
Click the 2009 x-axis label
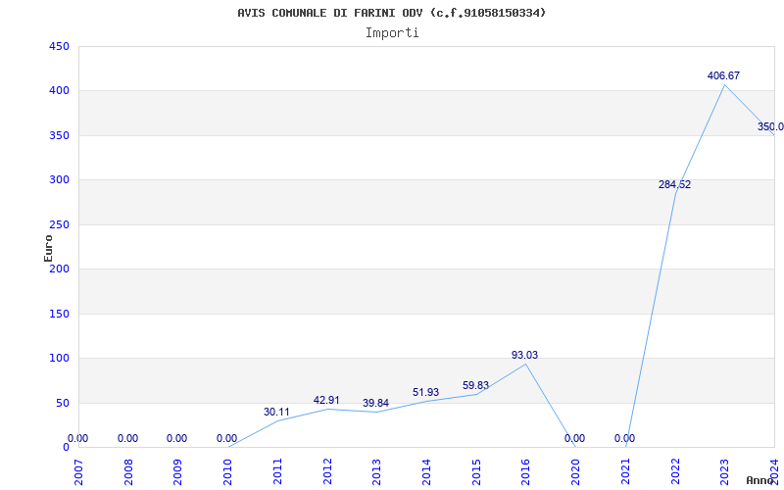(177, 471)
